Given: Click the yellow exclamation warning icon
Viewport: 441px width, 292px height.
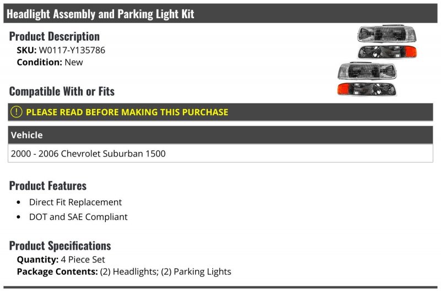Looking at the screenshot, I should pos(16,112).
